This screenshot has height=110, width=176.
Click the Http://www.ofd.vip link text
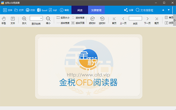[88, 75]
